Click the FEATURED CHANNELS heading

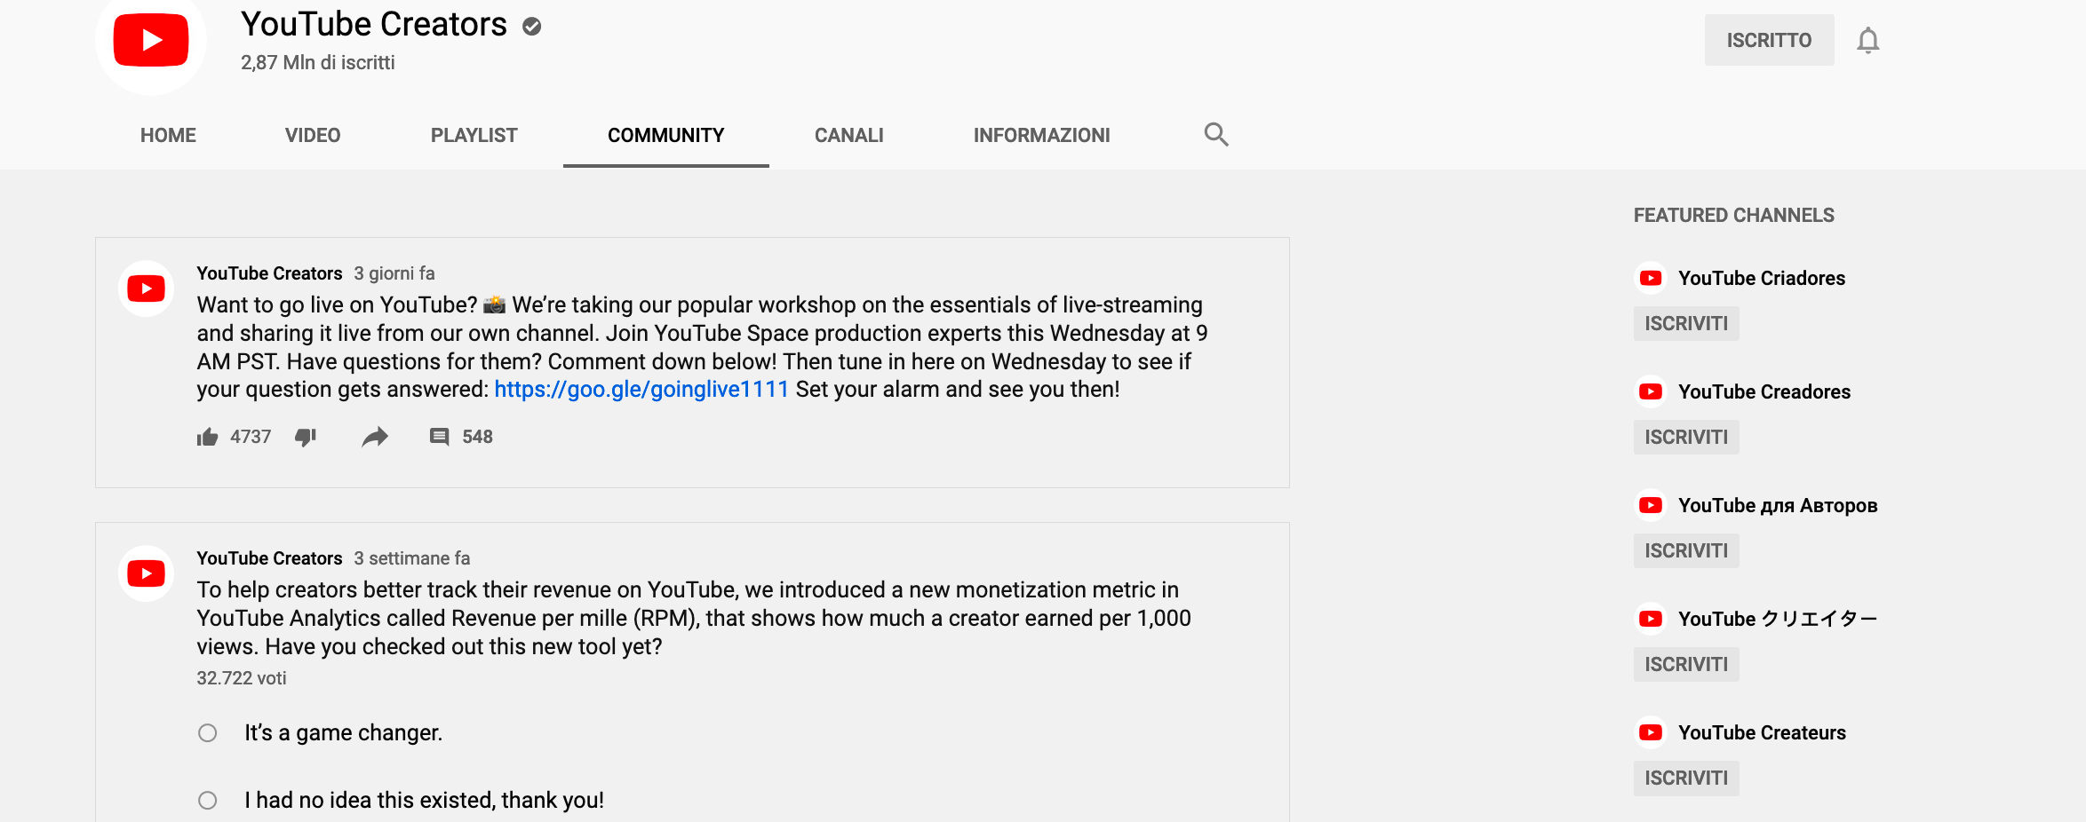click(1734, 215)
